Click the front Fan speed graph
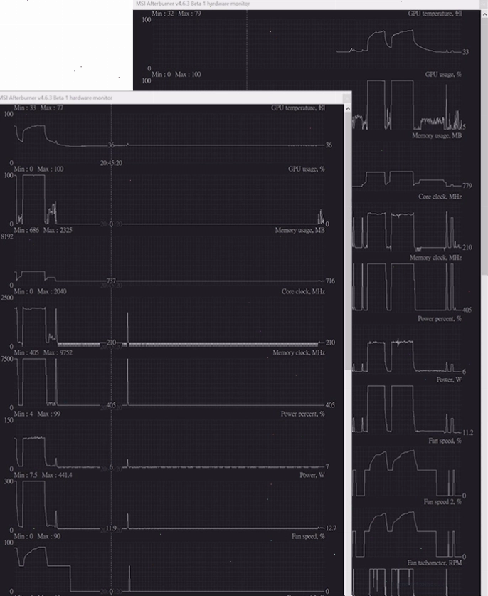 (170, 567)
